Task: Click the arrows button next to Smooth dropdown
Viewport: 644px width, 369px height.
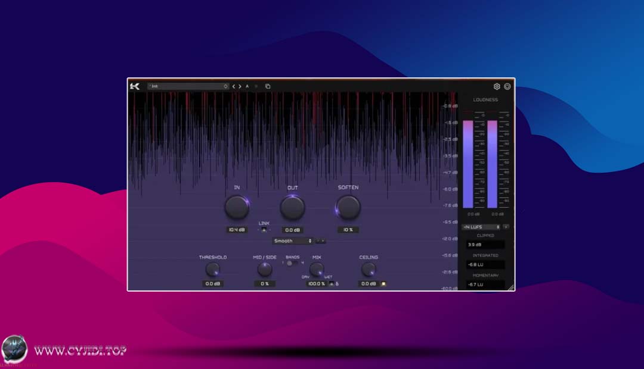Action: 321,241
